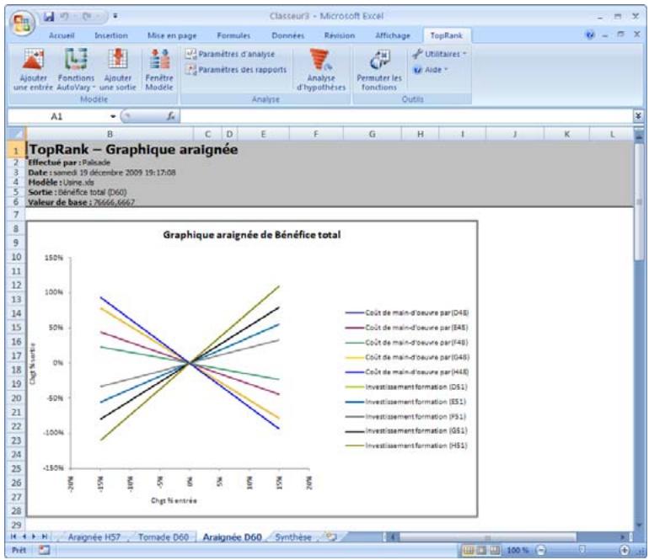Open Paramètres d'analyse
This screenshot has width=649, height=560.
coord(230,54)
